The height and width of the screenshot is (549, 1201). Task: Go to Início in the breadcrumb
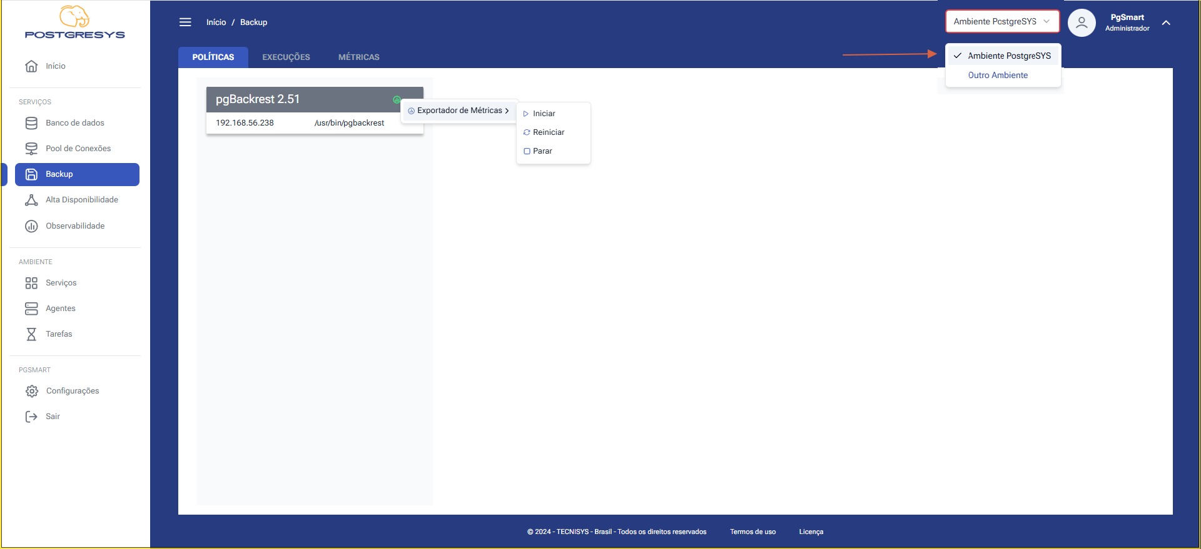tap(216, 22)
